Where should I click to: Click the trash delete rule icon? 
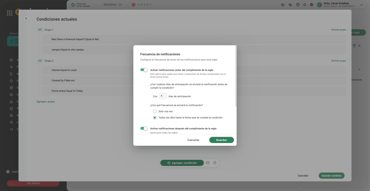[x=354, y=46]
